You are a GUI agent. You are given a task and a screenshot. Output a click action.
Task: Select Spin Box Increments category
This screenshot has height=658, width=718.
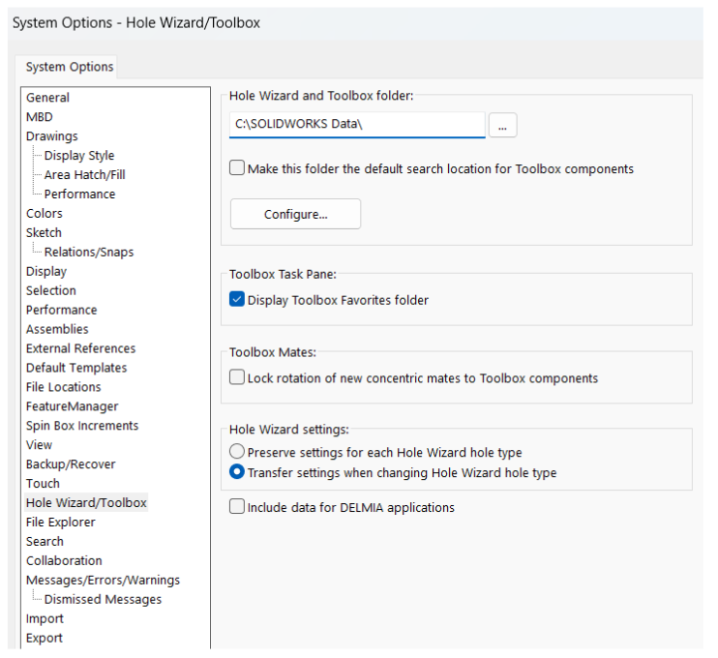(82, 426)
